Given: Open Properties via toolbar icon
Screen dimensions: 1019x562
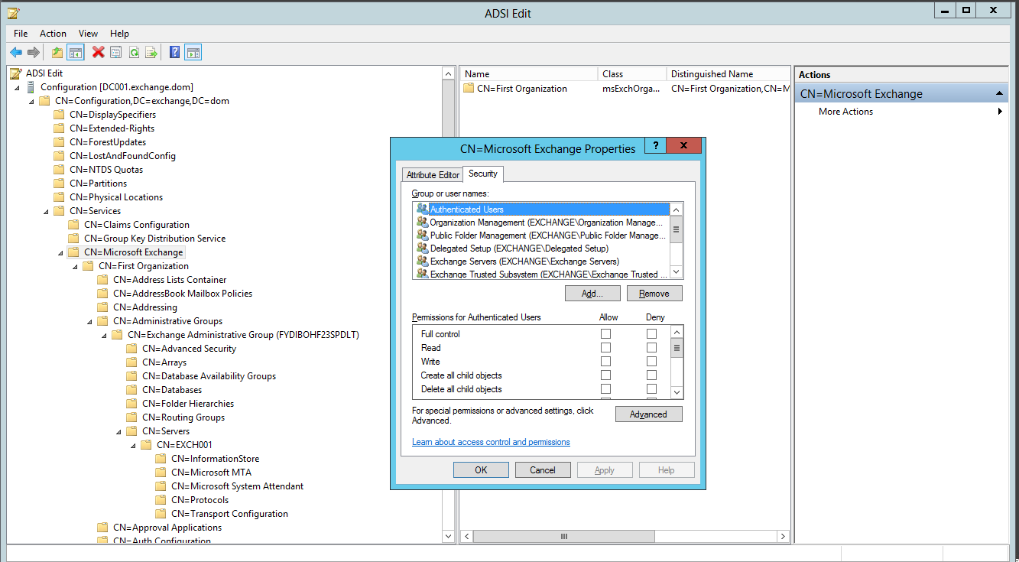Looking at the screenshot, I should click(115, 53).
